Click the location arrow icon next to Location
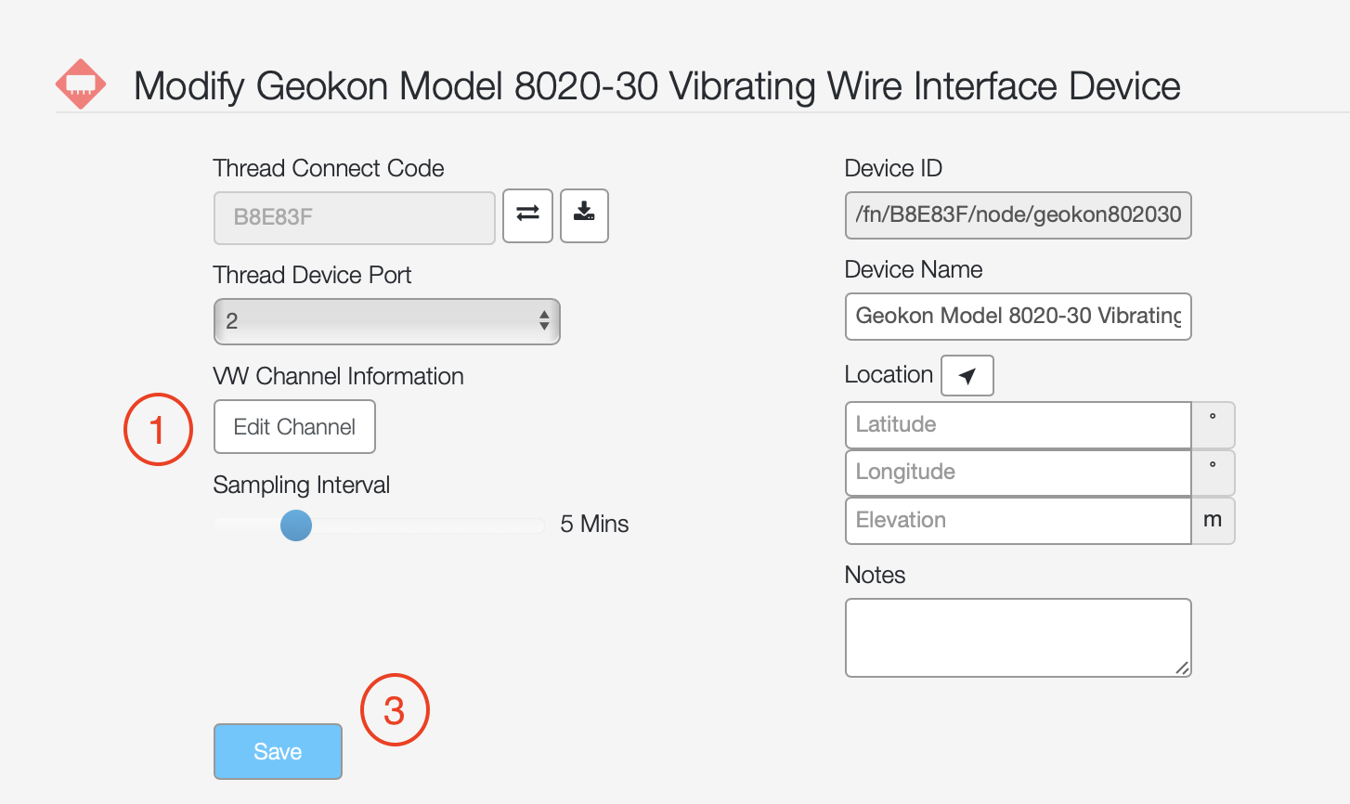 [x=967, y=375]
